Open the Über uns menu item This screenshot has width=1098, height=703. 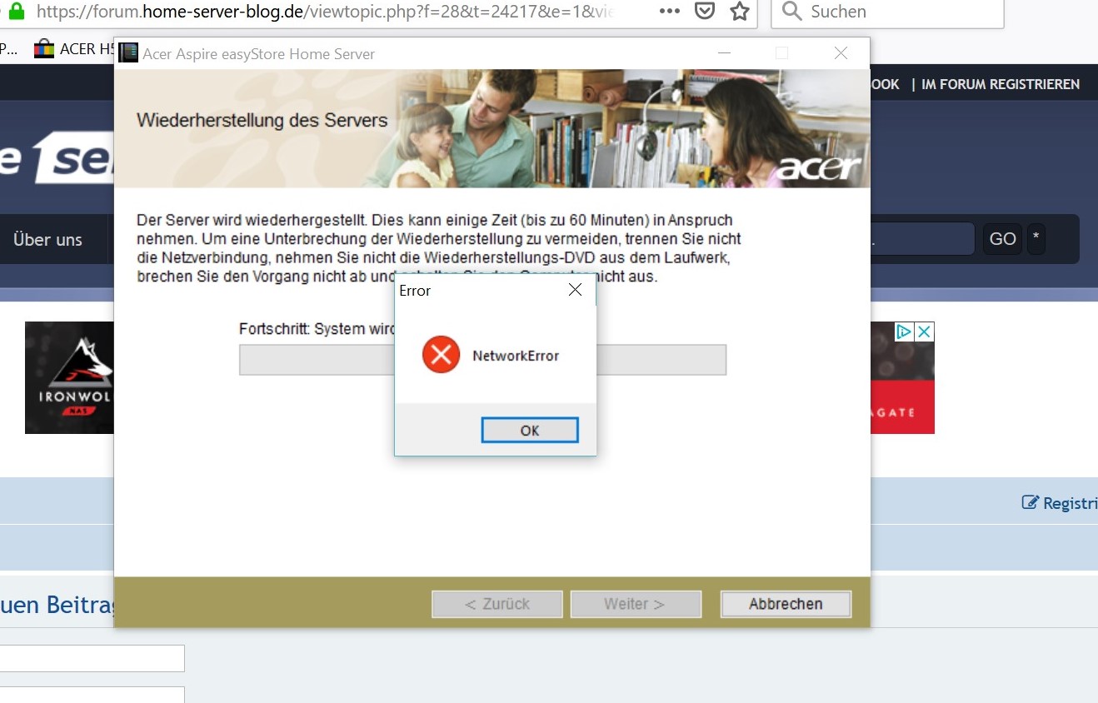point(47,239)
